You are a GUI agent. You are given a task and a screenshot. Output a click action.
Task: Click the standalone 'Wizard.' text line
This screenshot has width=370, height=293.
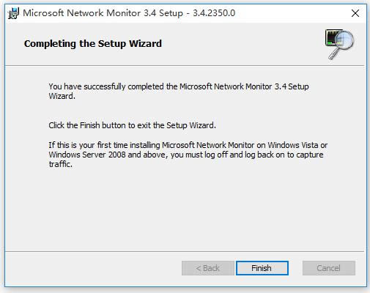[x=62, y=96]
